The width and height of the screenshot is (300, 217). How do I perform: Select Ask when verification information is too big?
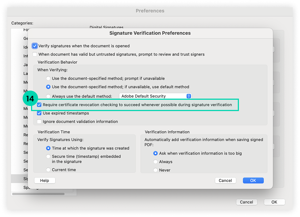pyautogui.click(x=155, y=153)
